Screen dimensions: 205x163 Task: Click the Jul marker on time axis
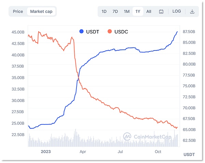(x=120, y=151)
